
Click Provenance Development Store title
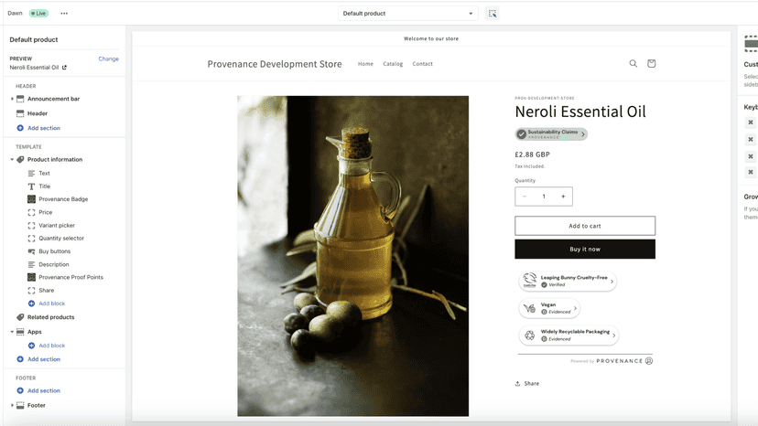coord(275,64)
